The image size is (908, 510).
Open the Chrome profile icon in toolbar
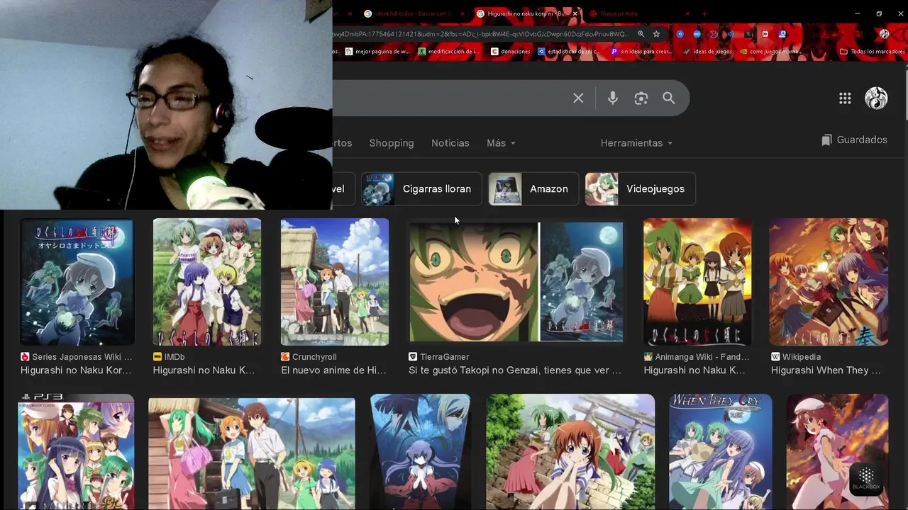[x=884, y=33]
